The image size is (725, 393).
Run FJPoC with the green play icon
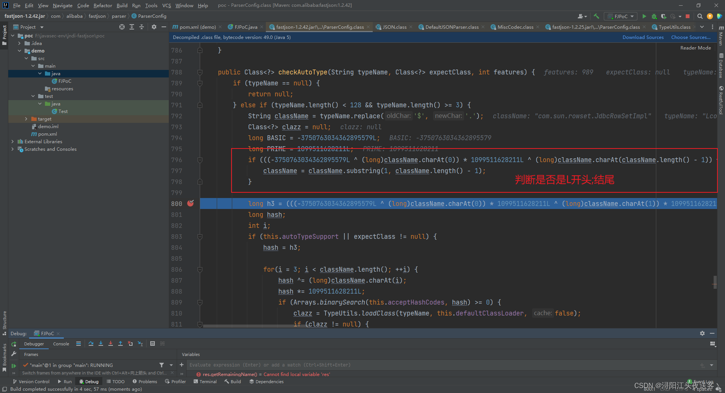pyautogui.click(x=644, y=16)
